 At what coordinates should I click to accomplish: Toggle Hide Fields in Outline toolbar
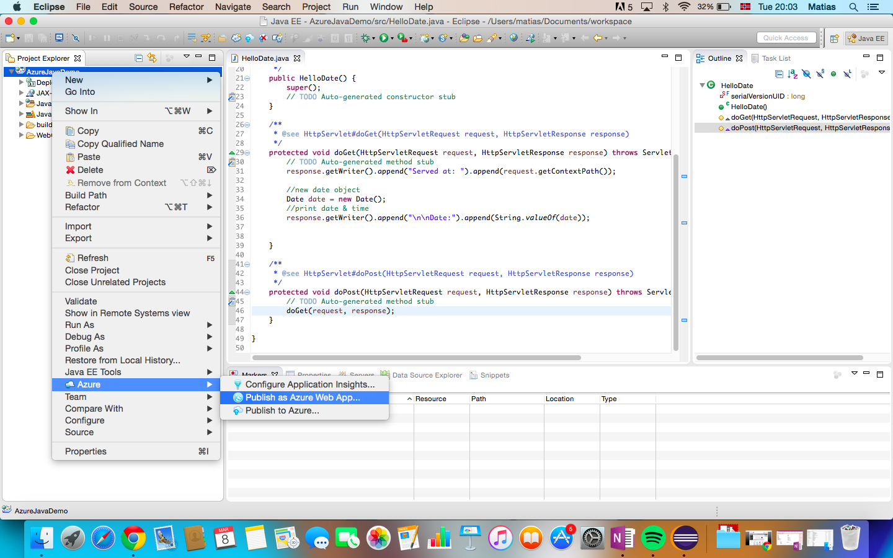pyautogui.click(x=806, y=74)
